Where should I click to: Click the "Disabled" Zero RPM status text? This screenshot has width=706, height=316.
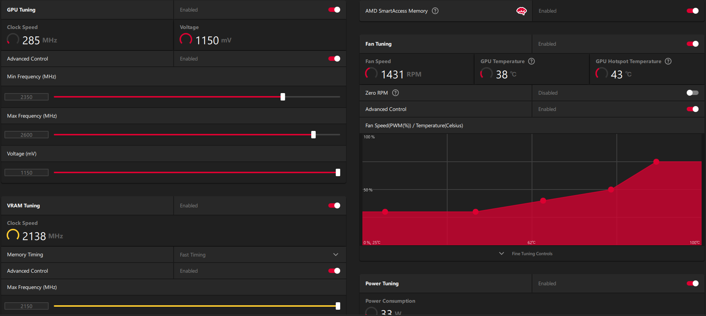coord(548,93)
